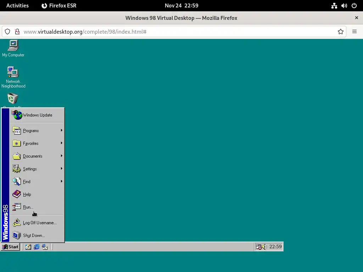
Task: Choose Help from the Start menu
Action: pyautogui.click(x=37, y=194)
